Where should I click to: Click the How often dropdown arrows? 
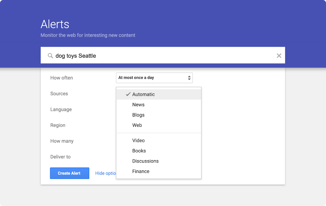pyautogui.click(x=189, y=78)
